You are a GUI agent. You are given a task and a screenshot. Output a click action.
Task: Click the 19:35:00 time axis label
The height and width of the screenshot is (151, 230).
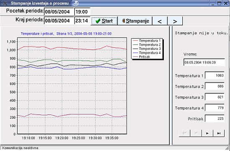click(112, 138)
